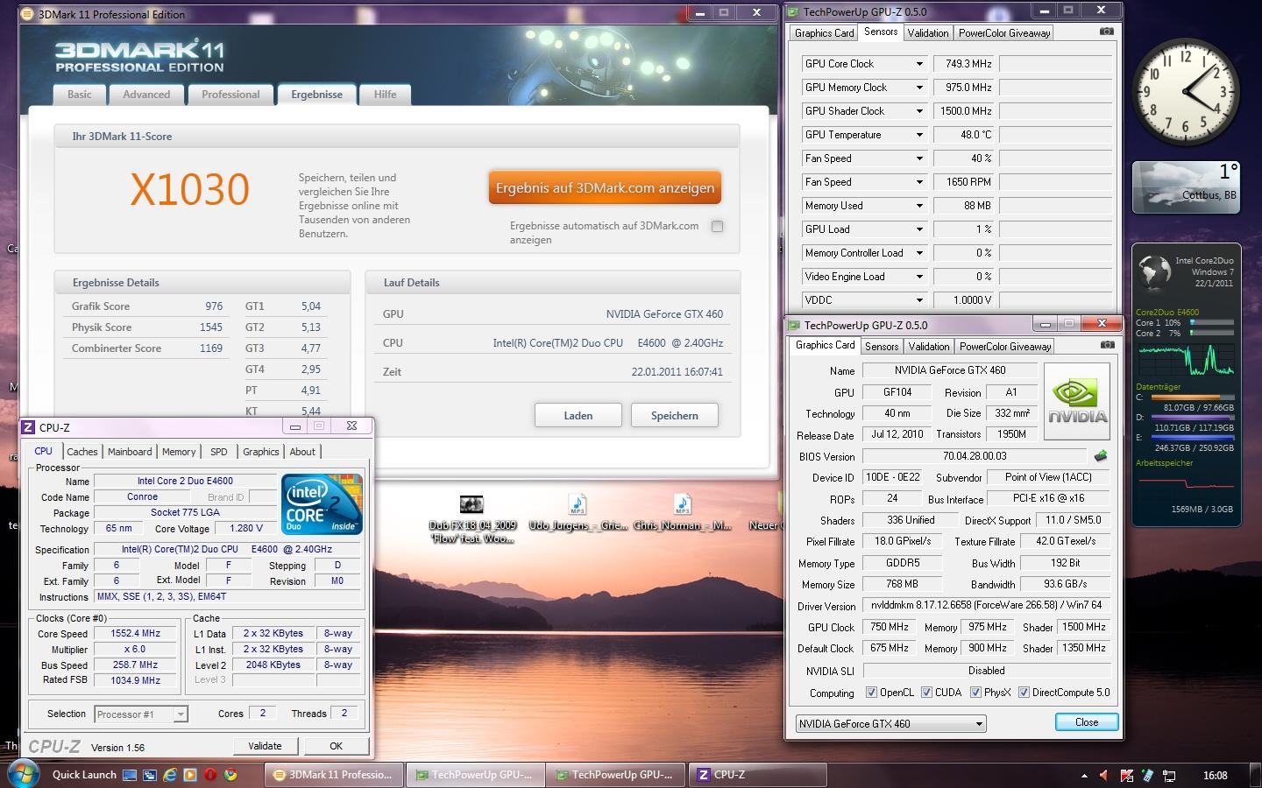
Task: Click the Kaspersky tray icon
Action: 1127,776
